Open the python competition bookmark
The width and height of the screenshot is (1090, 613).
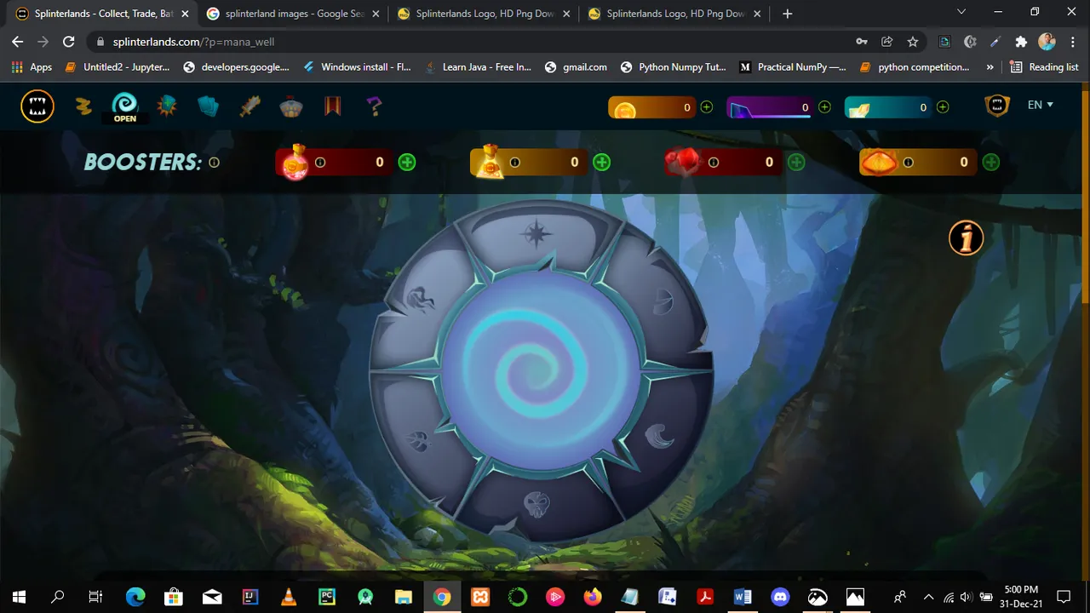tap(915, 66)
